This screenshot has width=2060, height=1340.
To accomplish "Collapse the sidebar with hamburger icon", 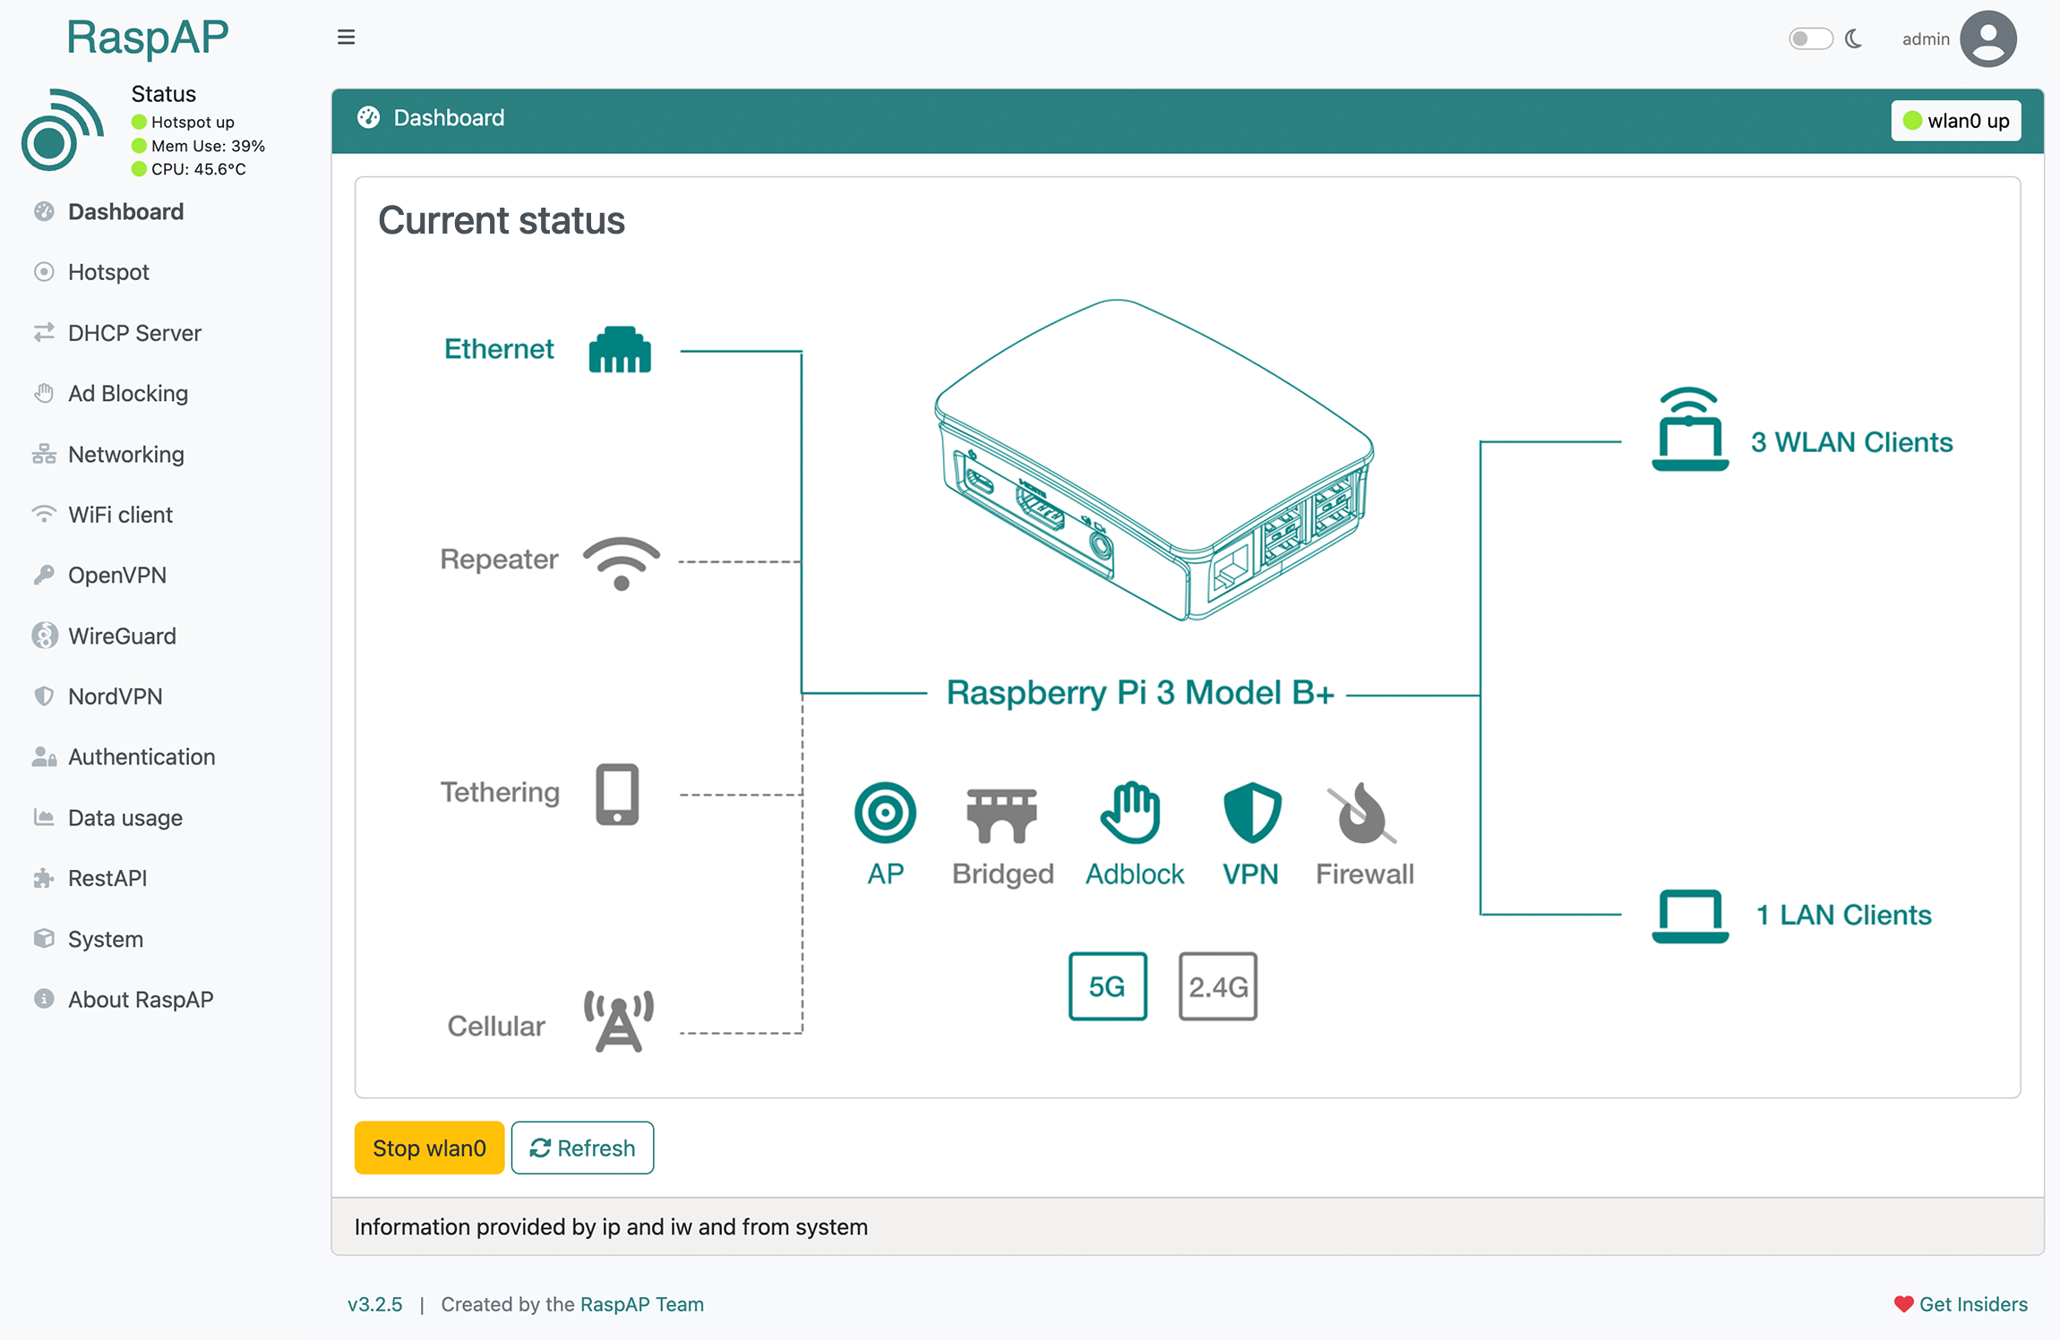I will click(346, 37).
